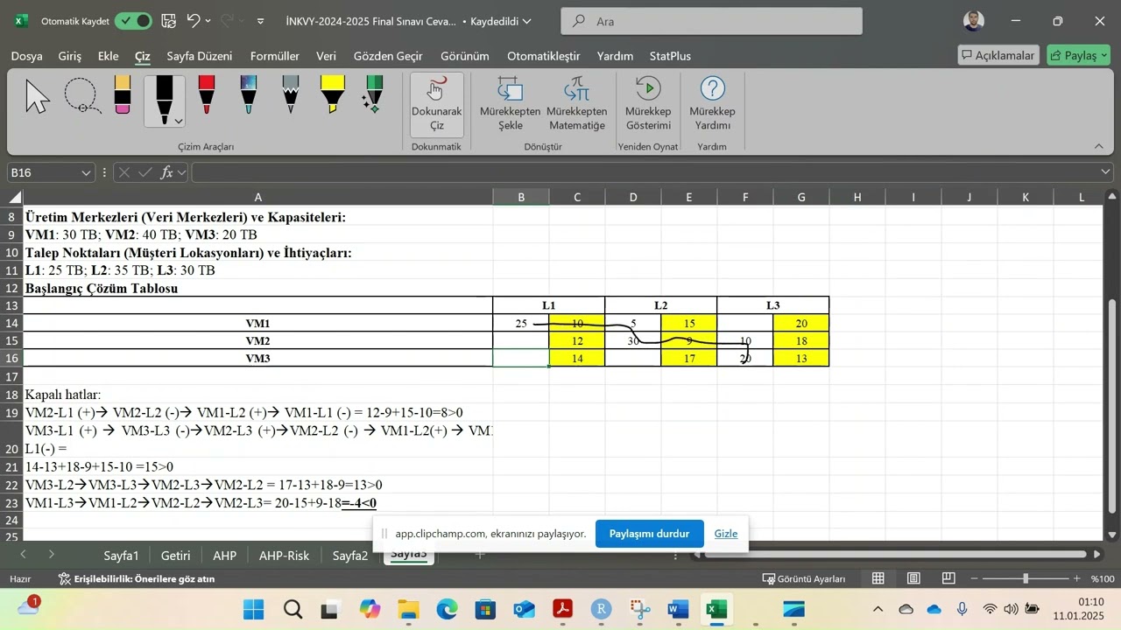Start Mürekkep Gösterimi ink replay
Viewport: 1121px width, 630px height.
[x=648, y=104]
